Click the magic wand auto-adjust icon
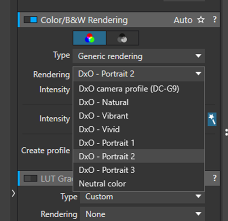The height and width of the screenshot is (221, 228). [x=212, y=119]
